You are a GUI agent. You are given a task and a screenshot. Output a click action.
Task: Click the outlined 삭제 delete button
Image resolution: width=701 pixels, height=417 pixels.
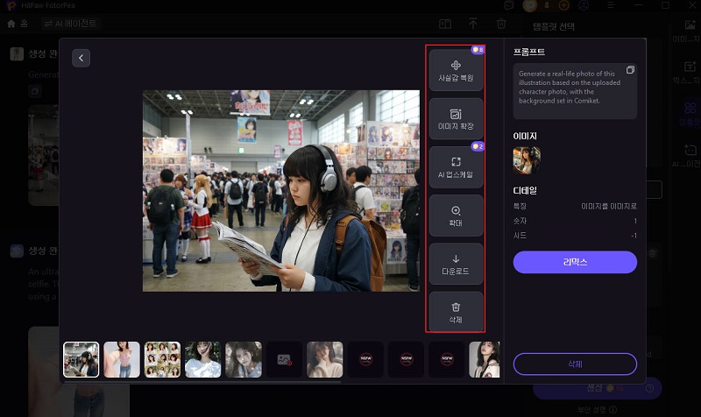tap(575, 364)
